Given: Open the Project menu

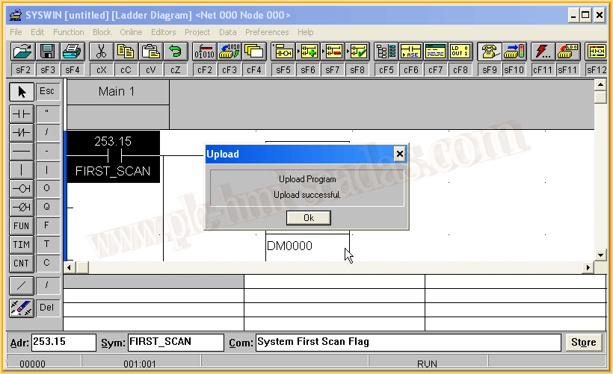Looking at the screenshot, I should pyautogui.click(x=197, y=32).
